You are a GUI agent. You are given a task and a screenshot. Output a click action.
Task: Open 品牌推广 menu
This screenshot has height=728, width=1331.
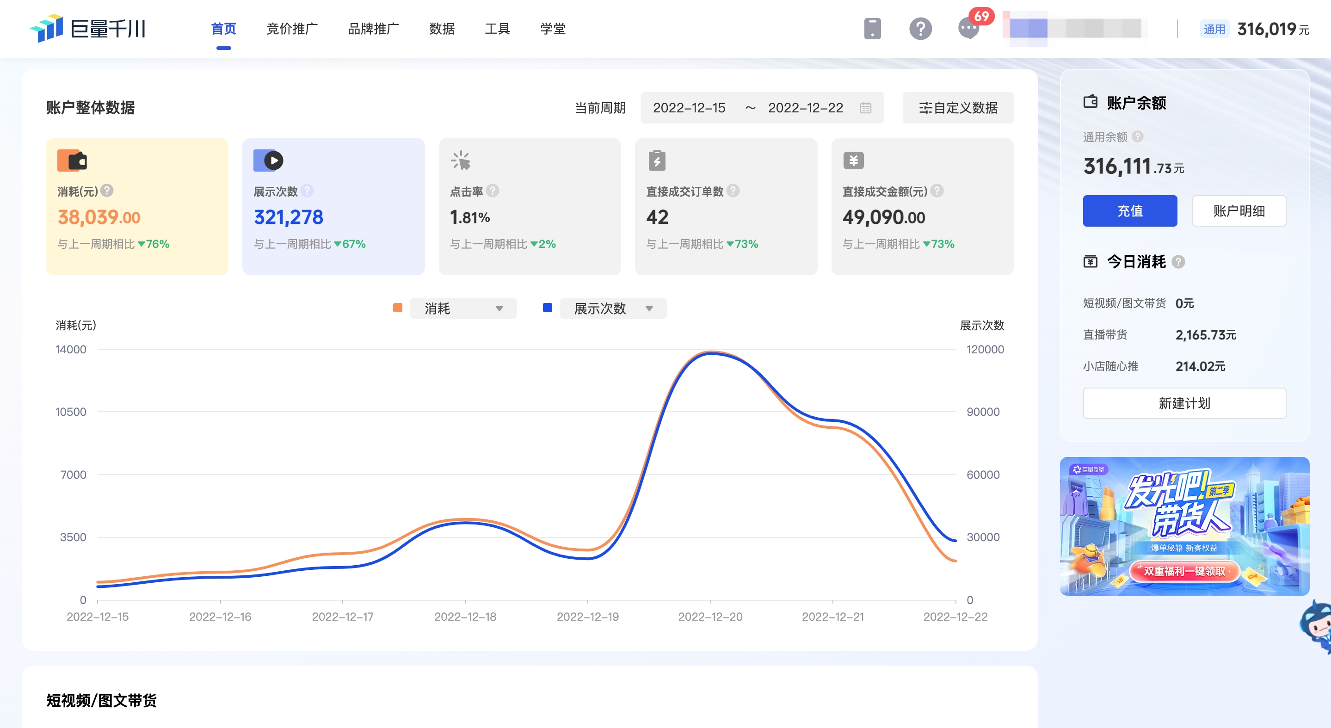click(x=374, y=29)
